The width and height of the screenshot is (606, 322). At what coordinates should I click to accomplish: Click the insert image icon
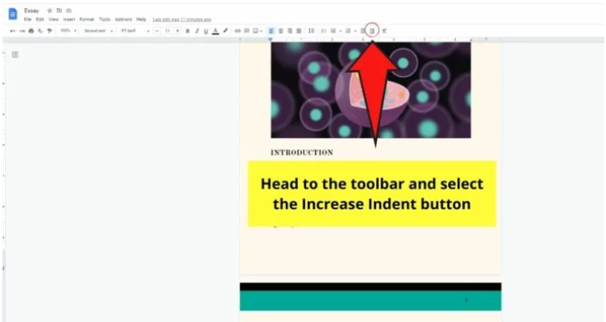click(255, 31)
